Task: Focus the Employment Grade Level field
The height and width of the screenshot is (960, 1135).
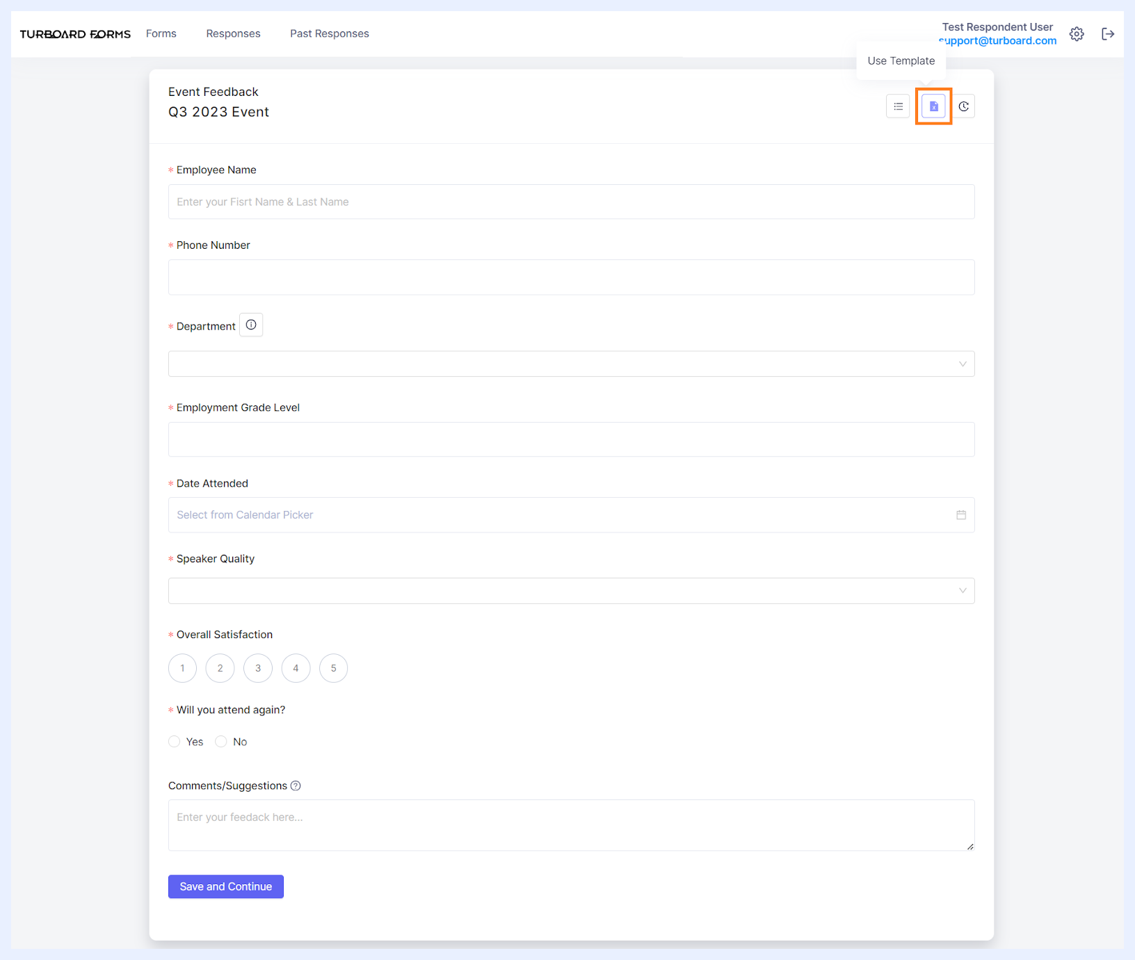Action: pos(572,439)
